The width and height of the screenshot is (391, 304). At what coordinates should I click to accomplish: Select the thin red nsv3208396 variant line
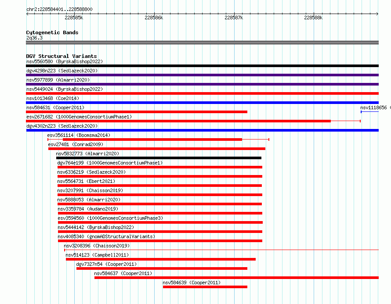coord(221,250)
